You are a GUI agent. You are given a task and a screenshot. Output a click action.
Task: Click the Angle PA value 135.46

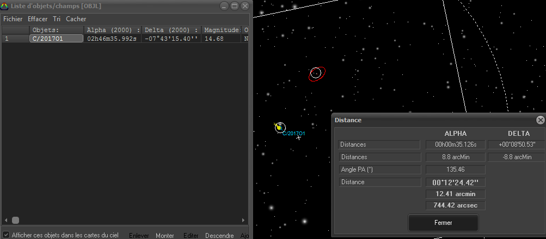coord(456,169)
